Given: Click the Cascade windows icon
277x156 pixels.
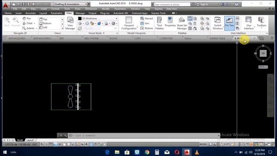Looking at the screenshot, I should coord(238,28).
